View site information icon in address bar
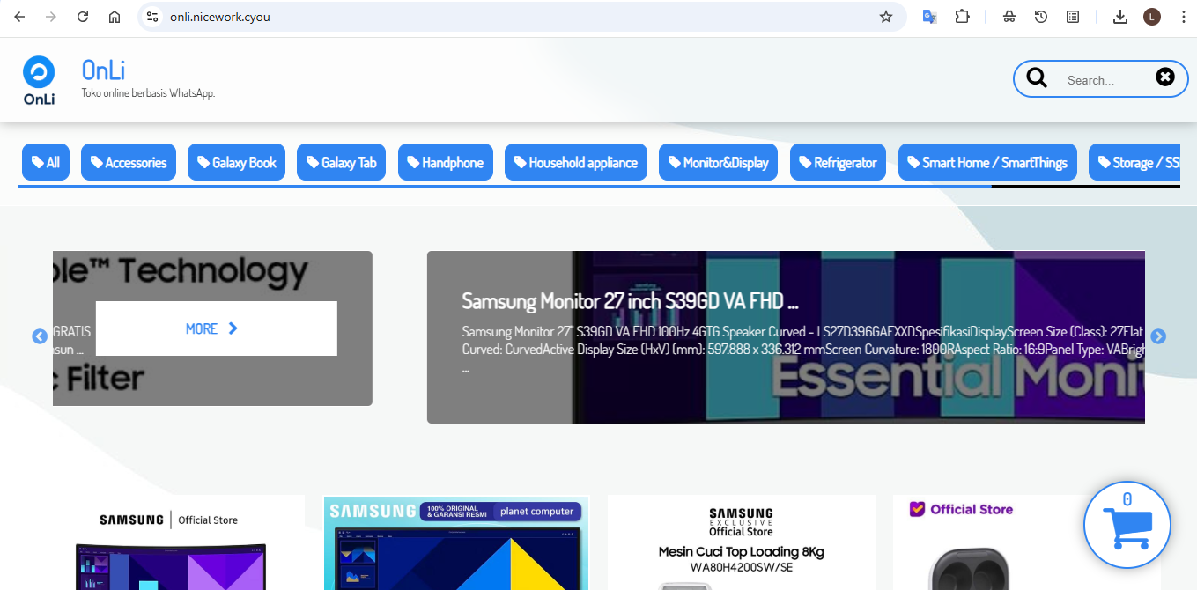This screenshot has width=1197, height=590. tap(152, 17)
